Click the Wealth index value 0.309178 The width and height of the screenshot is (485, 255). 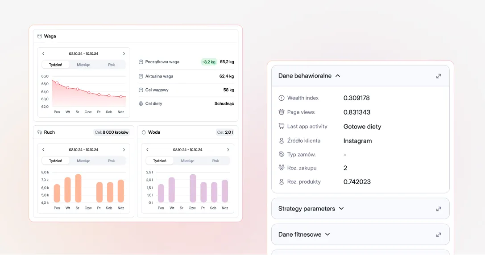356,98
